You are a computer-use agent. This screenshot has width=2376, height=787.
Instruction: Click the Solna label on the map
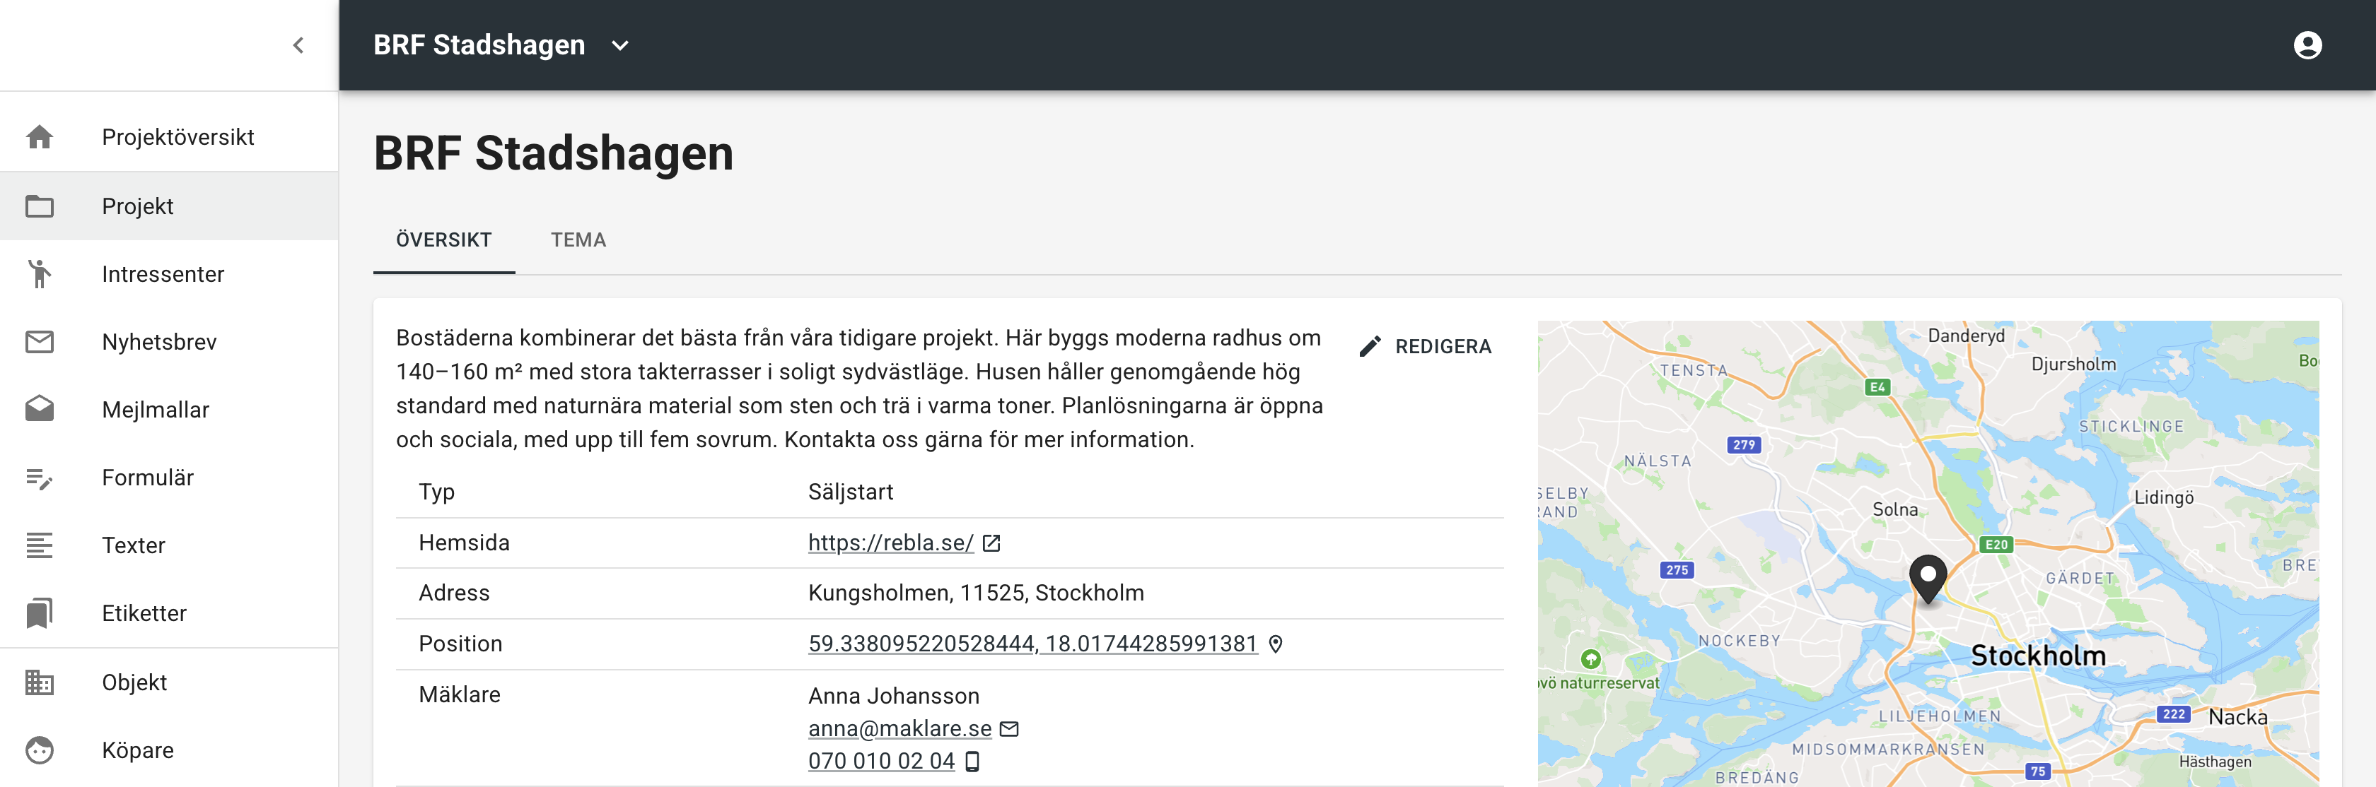pyautogui.click(x=1894, y=509)
